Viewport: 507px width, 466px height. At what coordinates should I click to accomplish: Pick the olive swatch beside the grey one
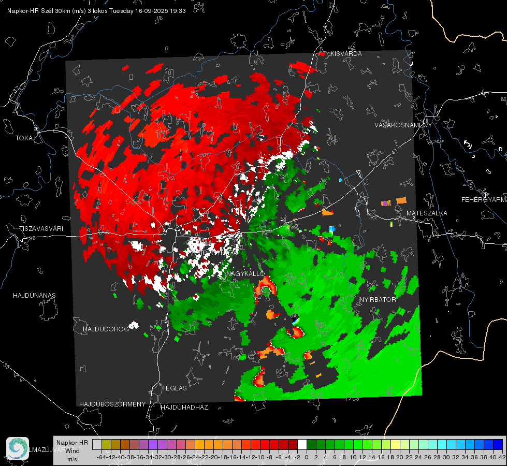click(106, 444)
